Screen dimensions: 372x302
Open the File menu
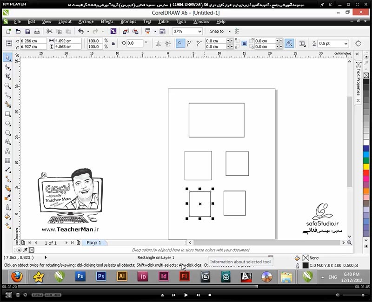17,21
